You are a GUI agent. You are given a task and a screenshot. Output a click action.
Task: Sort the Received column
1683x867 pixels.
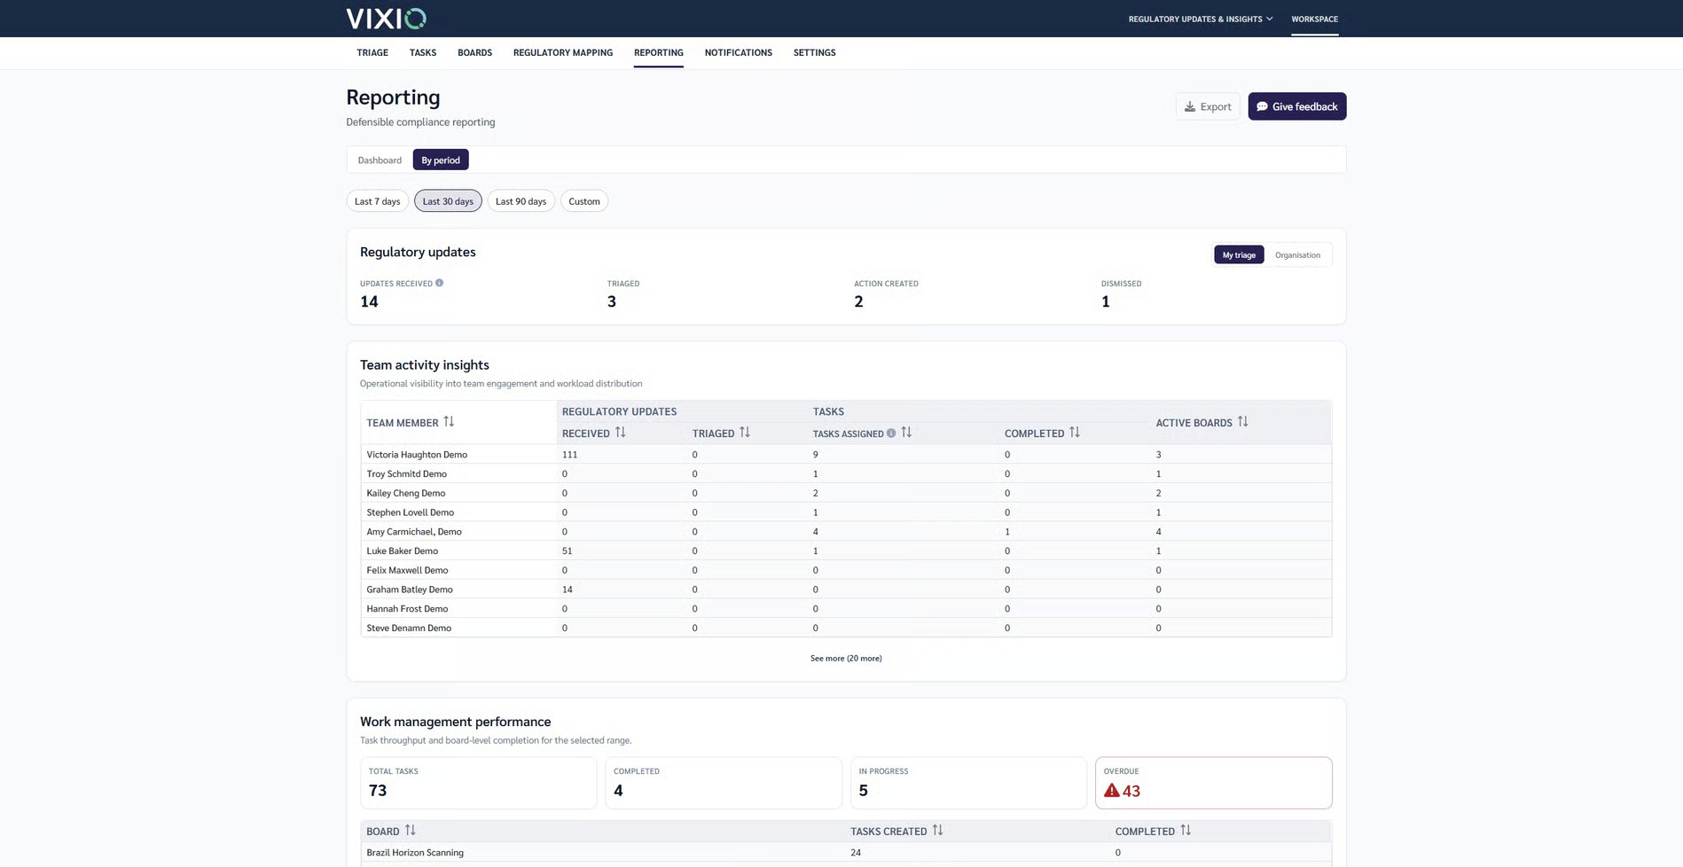(621, 433)
